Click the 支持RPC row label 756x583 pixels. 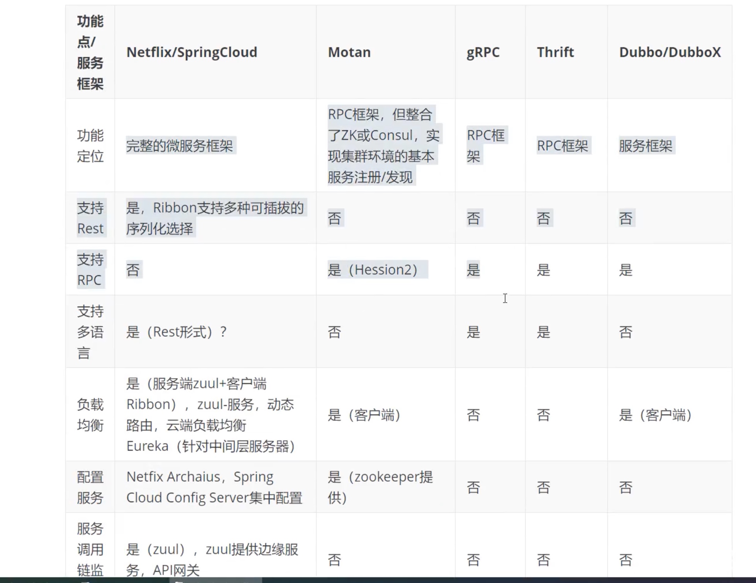(90, 269)
